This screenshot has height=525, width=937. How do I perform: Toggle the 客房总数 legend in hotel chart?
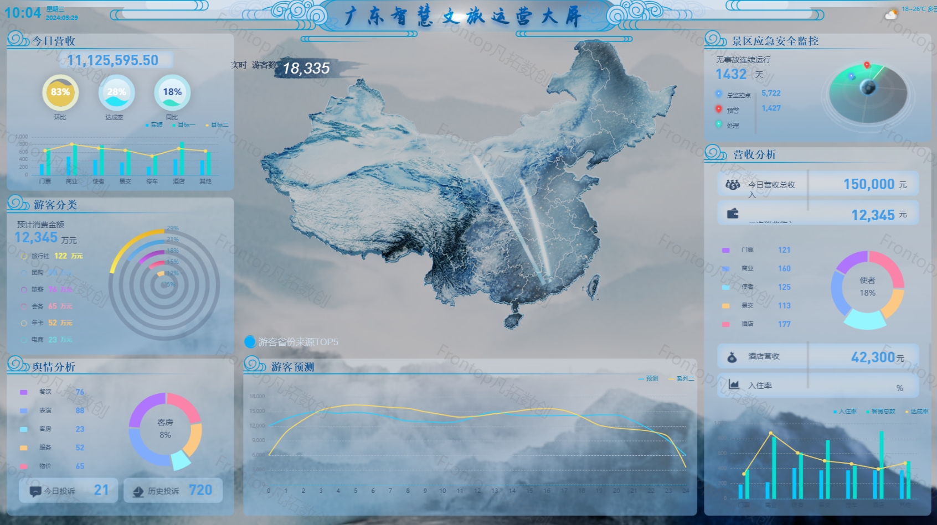coord(881,412)
